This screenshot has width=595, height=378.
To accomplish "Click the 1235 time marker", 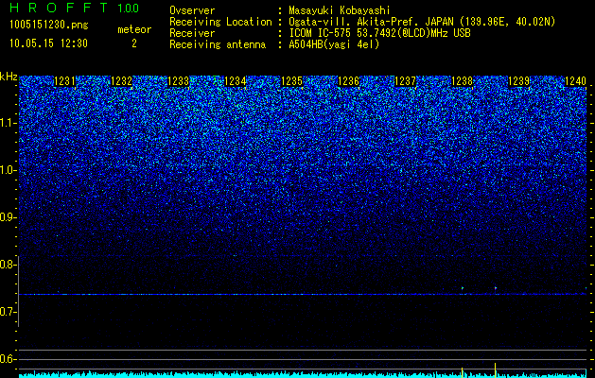I will [x=291, y=81].
